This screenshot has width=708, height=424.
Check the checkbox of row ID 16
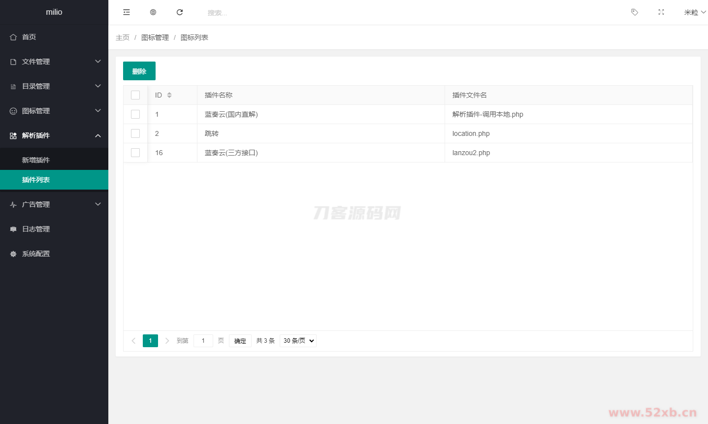coord(135,153)
